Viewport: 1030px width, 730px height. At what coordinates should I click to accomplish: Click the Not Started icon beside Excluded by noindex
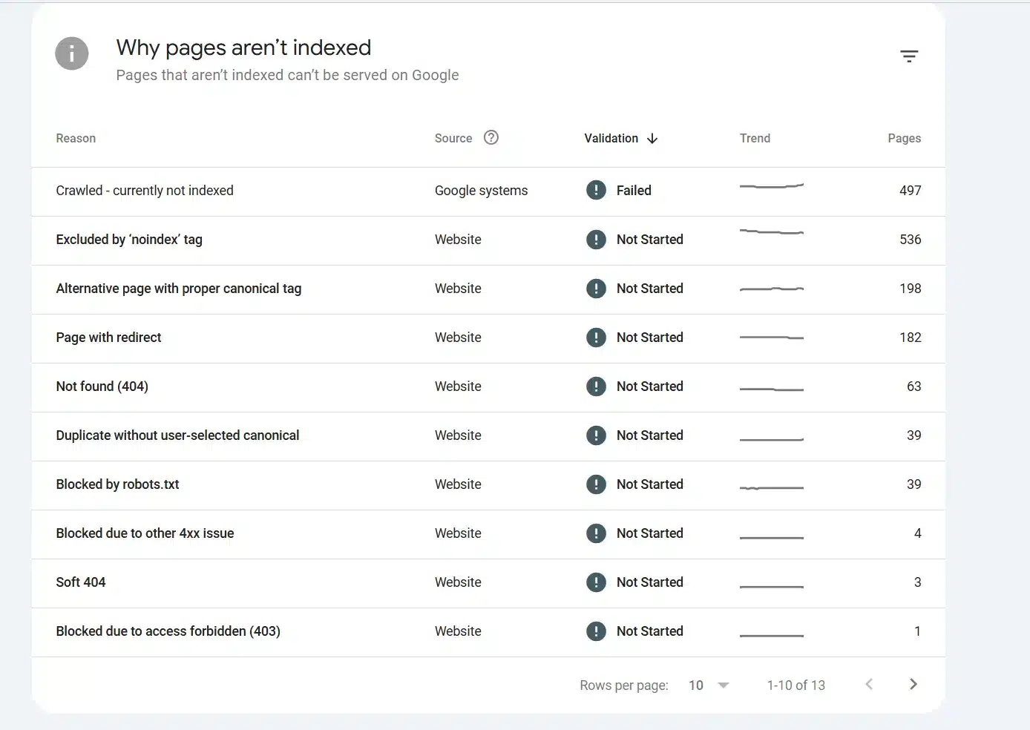[x=596, y=239]
